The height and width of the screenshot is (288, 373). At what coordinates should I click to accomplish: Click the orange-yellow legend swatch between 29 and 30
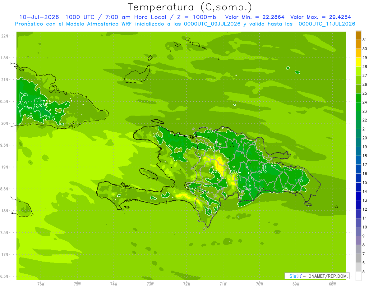click(x=359, y=53)
